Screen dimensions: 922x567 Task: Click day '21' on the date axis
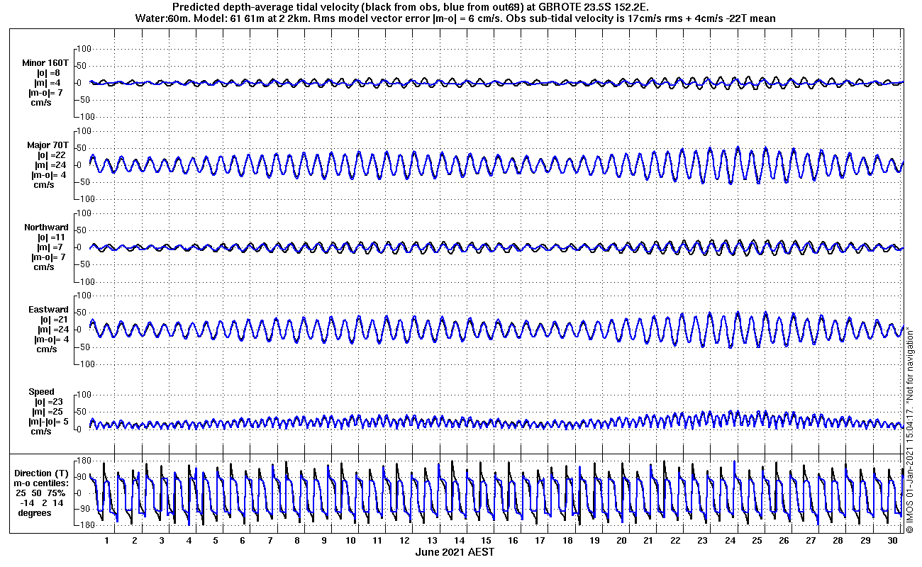pos(648,541)
